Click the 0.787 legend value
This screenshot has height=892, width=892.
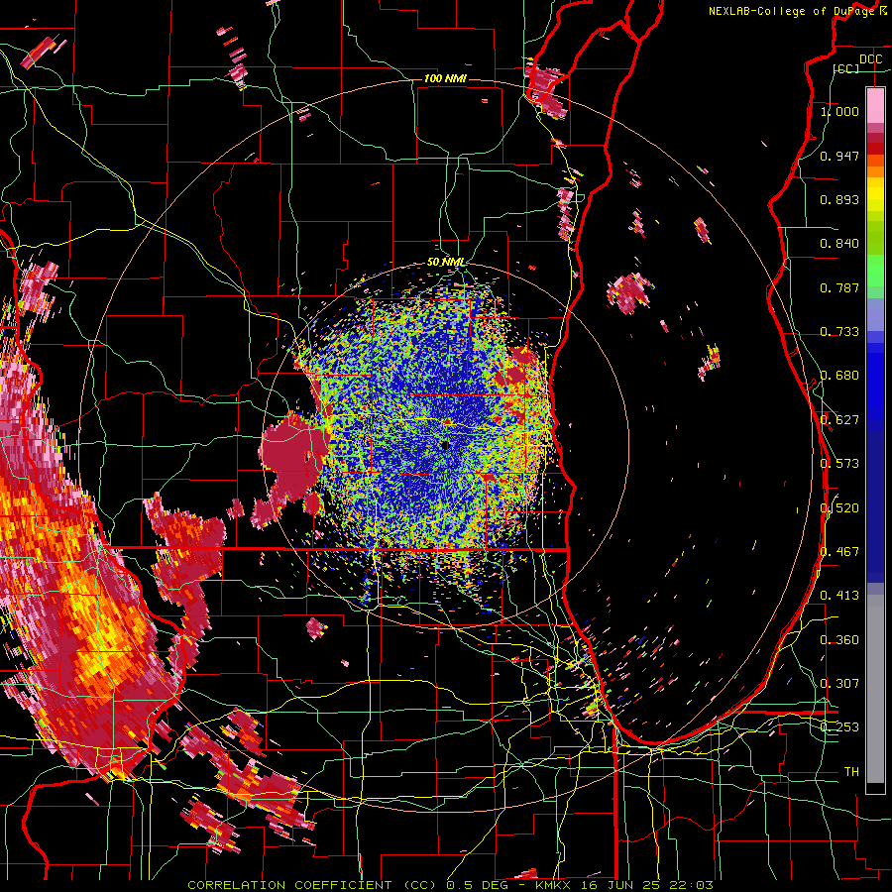[839, 287]
